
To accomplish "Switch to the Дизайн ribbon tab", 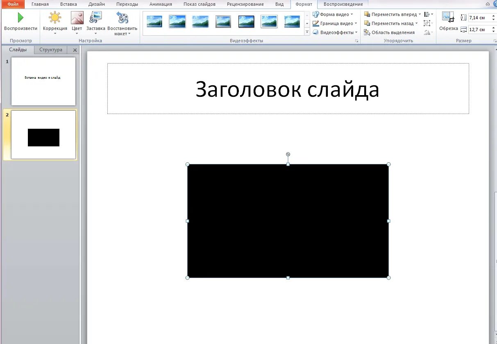I will (97, 4).
